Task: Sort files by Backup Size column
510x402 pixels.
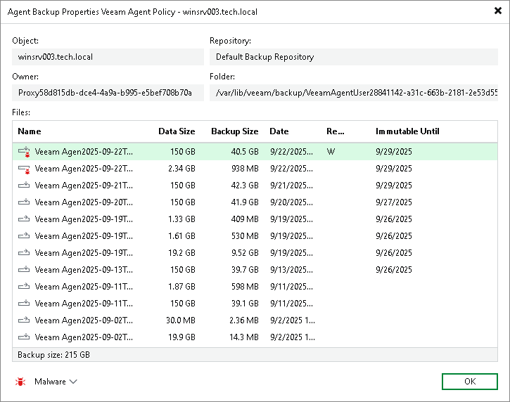Action: coord(234,131)
